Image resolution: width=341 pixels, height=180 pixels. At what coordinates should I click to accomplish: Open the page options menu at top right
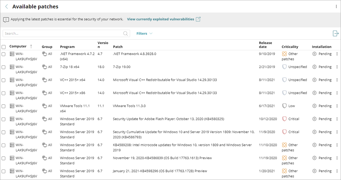click(x=337, y=6)
